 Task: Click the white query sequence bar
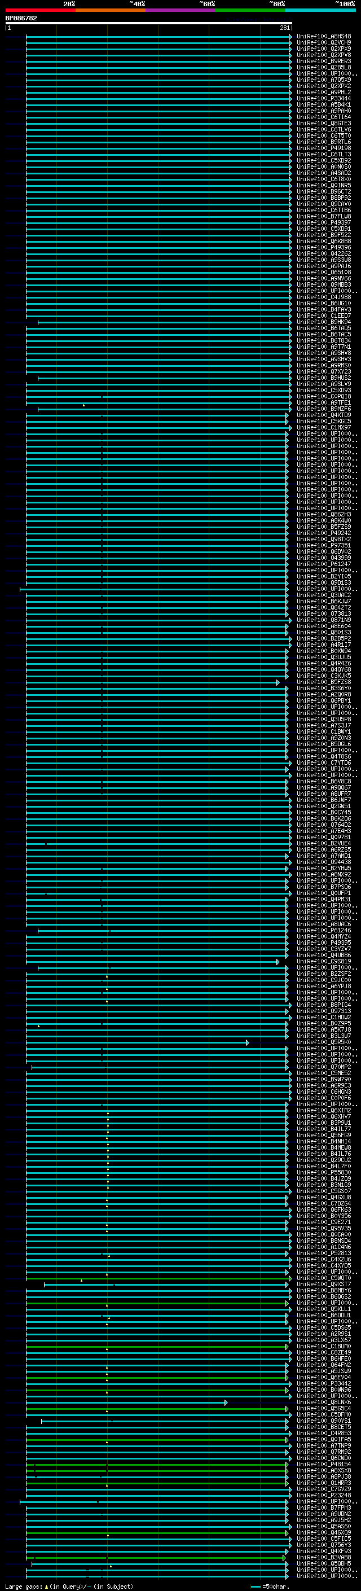(149, 24)
